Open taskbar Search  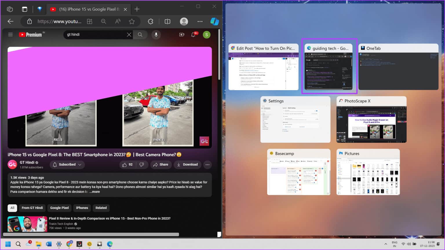(x=18, y=244)
